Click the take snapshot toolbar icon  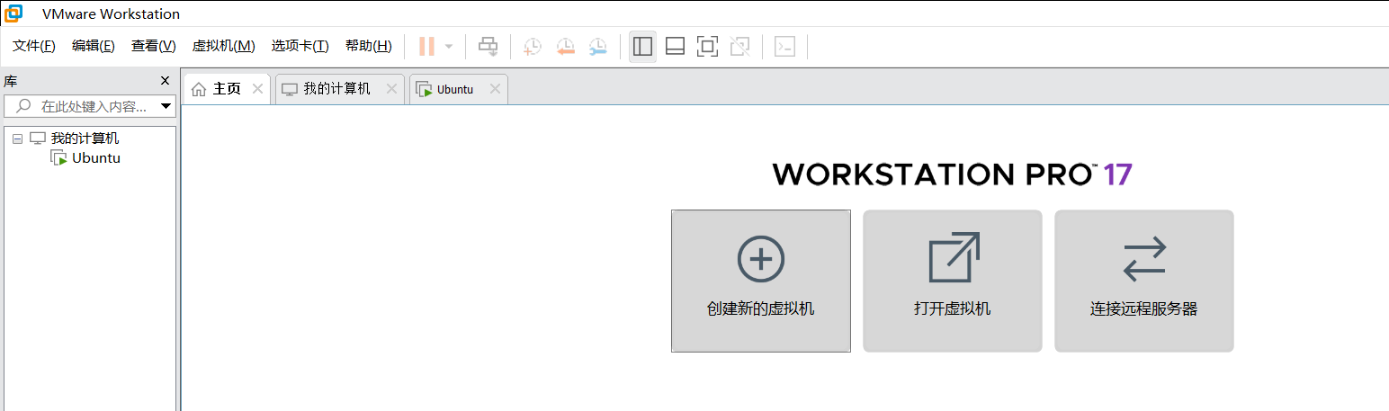533,46
